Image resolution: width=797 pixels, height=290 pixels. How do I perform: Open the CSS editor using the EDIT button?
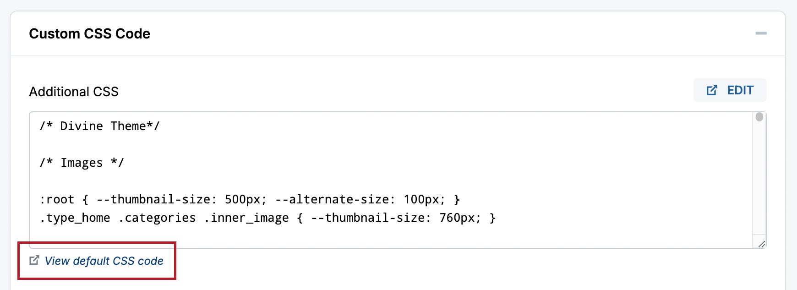[729, 90]
